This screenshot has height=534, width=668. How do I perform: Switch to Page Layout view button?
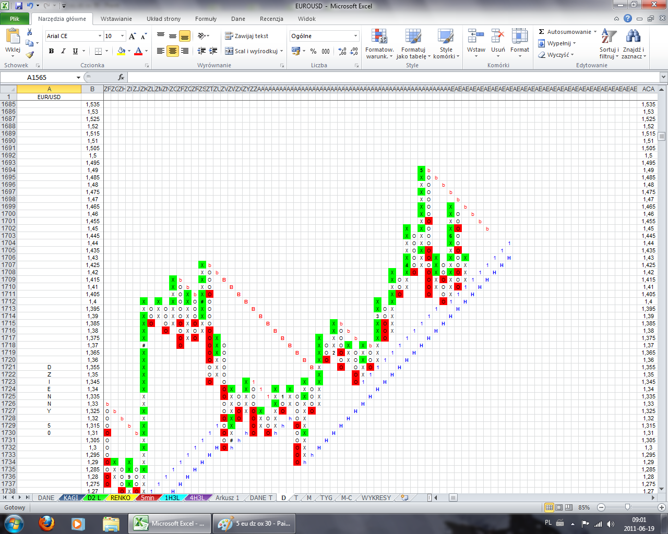[x=558, y=507]
